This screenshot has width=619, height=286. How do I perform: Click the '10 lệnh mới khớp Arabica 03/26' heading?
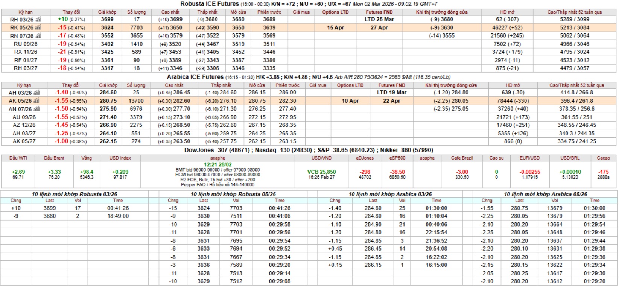pos(390,194)
